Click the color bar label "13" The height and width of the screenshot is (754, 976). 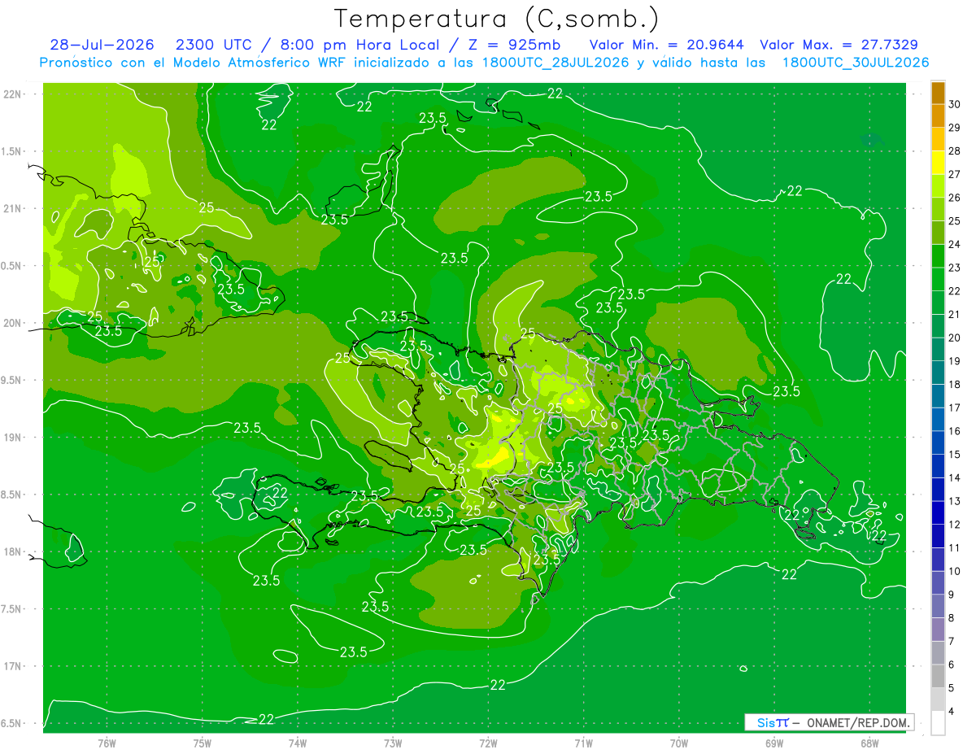tap(955, 501)
